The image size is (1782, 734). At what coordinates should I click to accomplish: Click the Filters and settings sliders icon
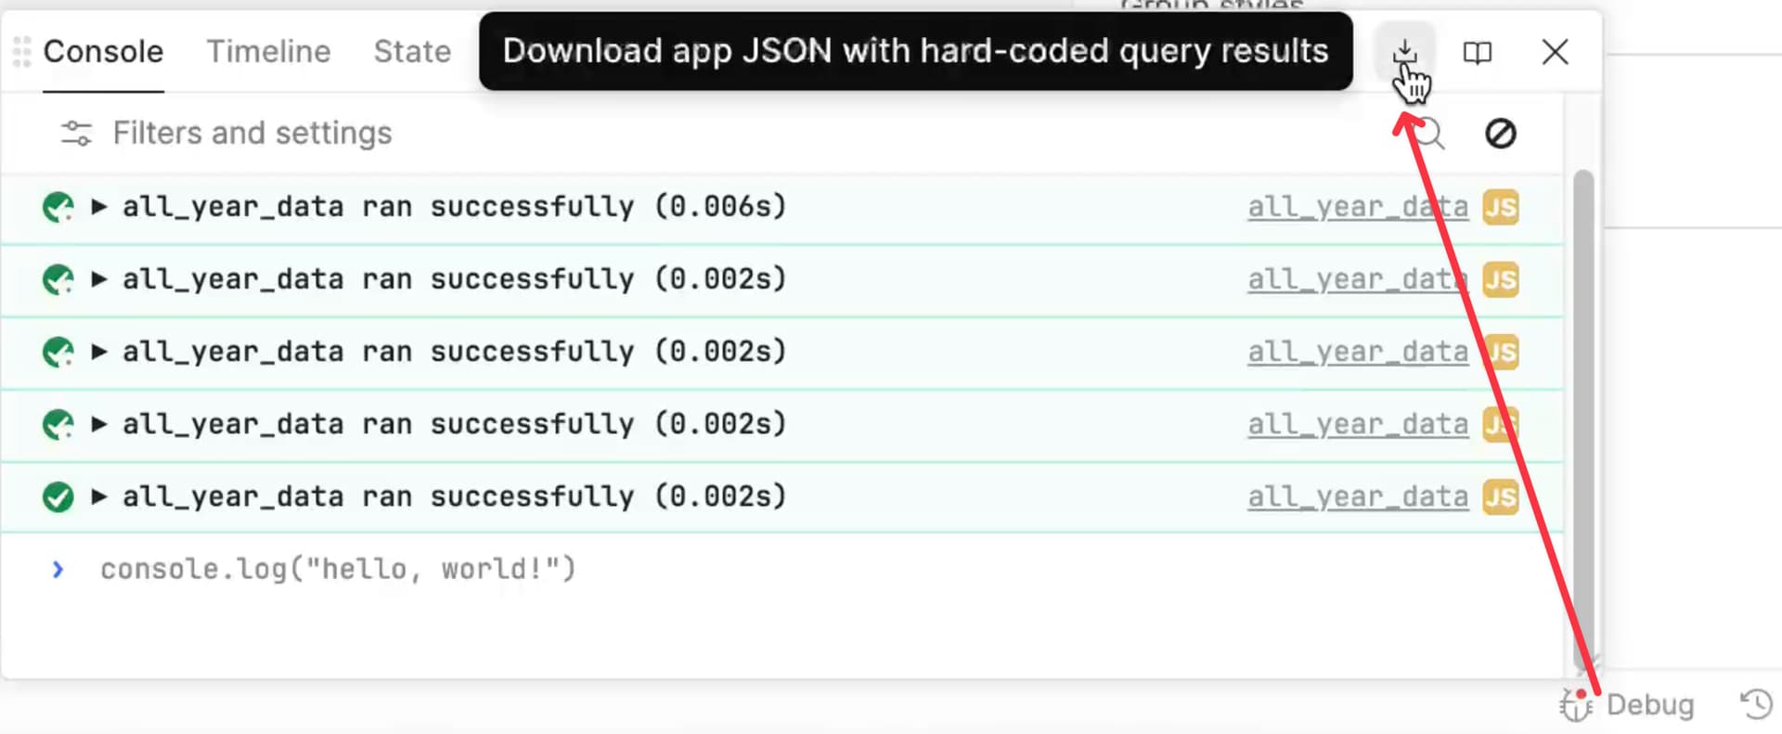click(76, 134)
